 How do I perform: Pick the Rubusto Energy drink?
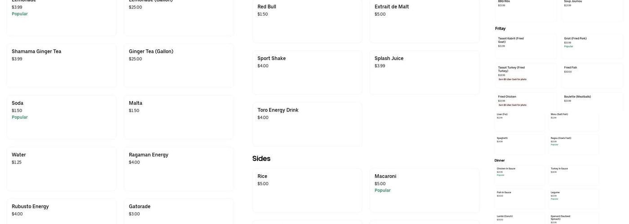(x=61, y=211)
